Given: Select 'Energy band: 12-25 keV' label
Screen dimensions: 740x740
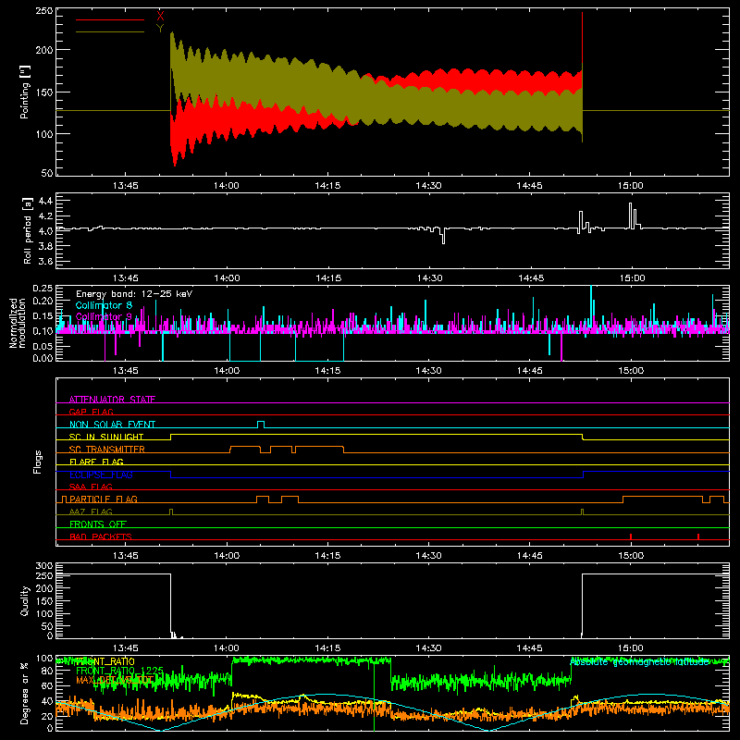Looking at the screenshot, I should coord(134,294).
